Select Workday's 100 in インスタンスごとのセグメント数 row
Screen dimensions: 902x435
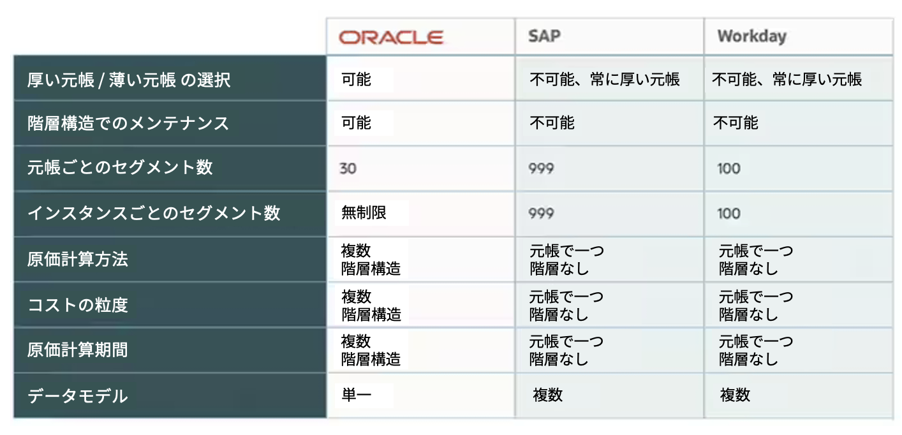[728, 213]
